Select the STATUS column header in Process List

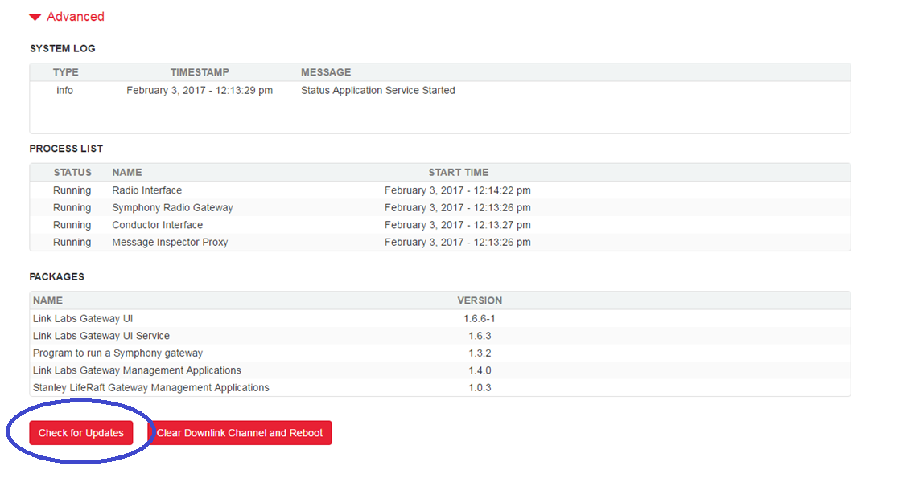72,172
